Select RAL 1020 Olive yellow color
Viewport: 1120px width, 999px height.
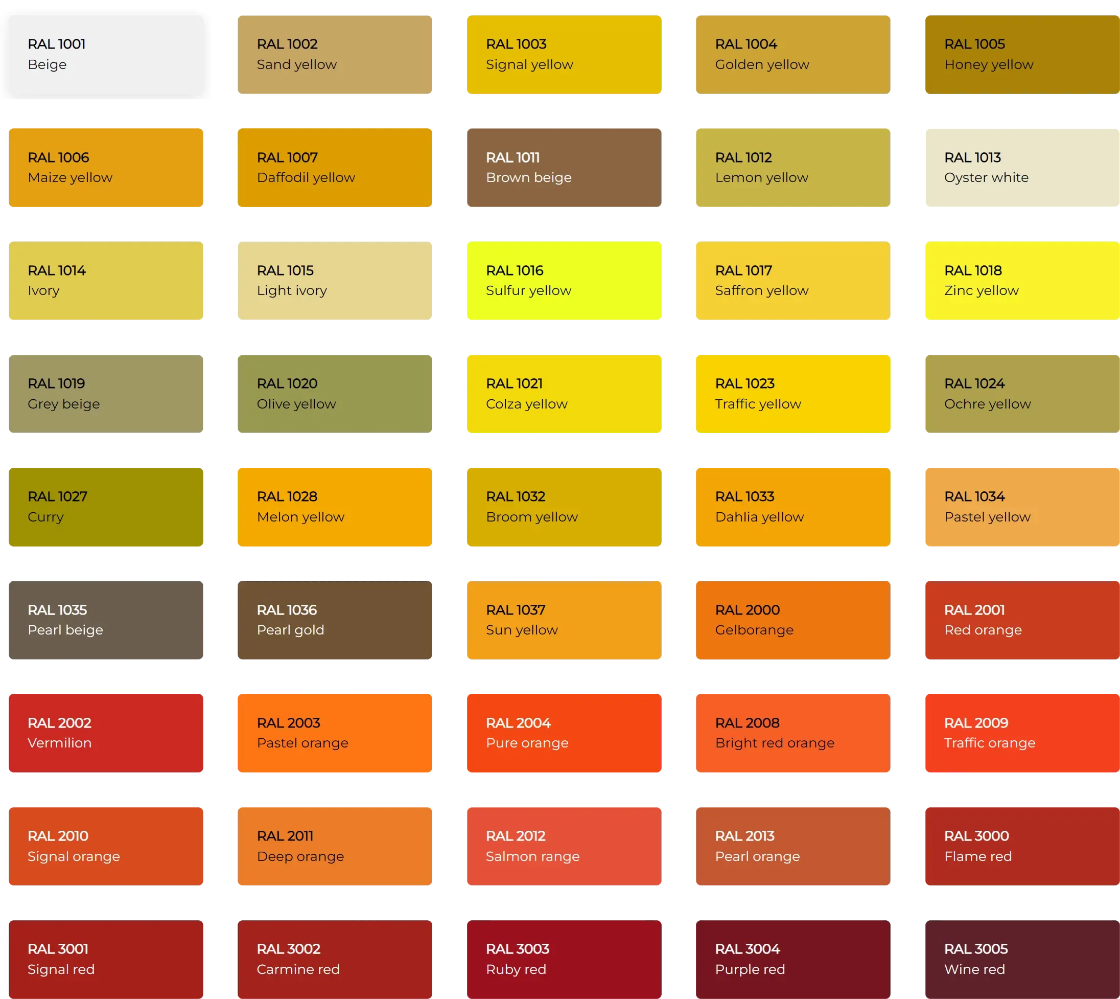335,393
